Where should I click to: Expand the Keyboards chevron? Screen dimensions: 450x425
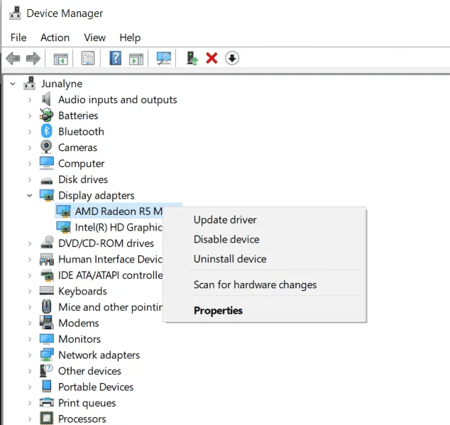tap(30, 292)
